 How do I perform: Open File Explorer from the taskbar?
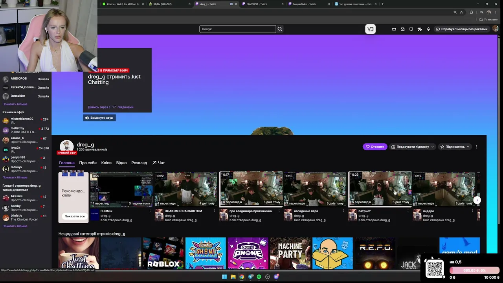[233, 277]
